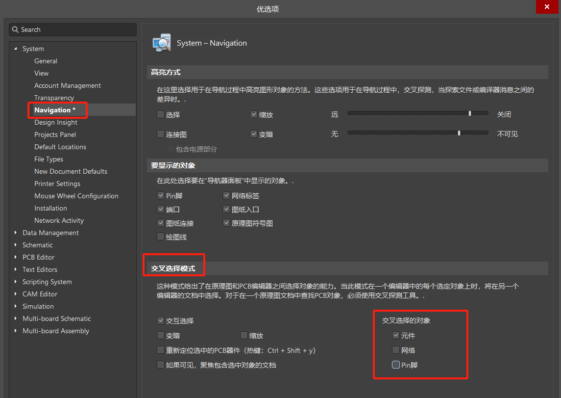
Task: Enable the 选择 highlight checkbox
Action: [x=161, y=115]
